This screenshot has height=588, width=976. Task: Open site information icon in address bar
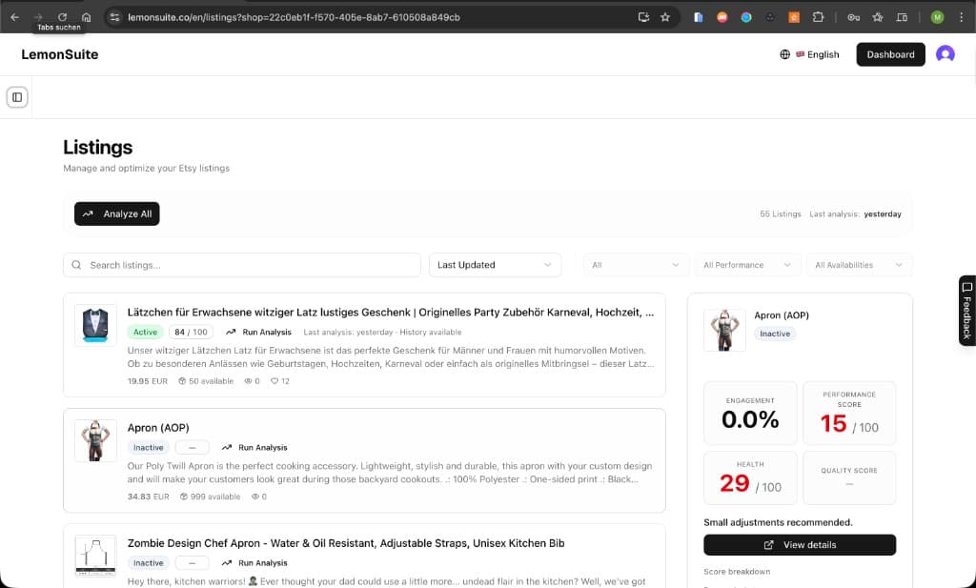114,17
